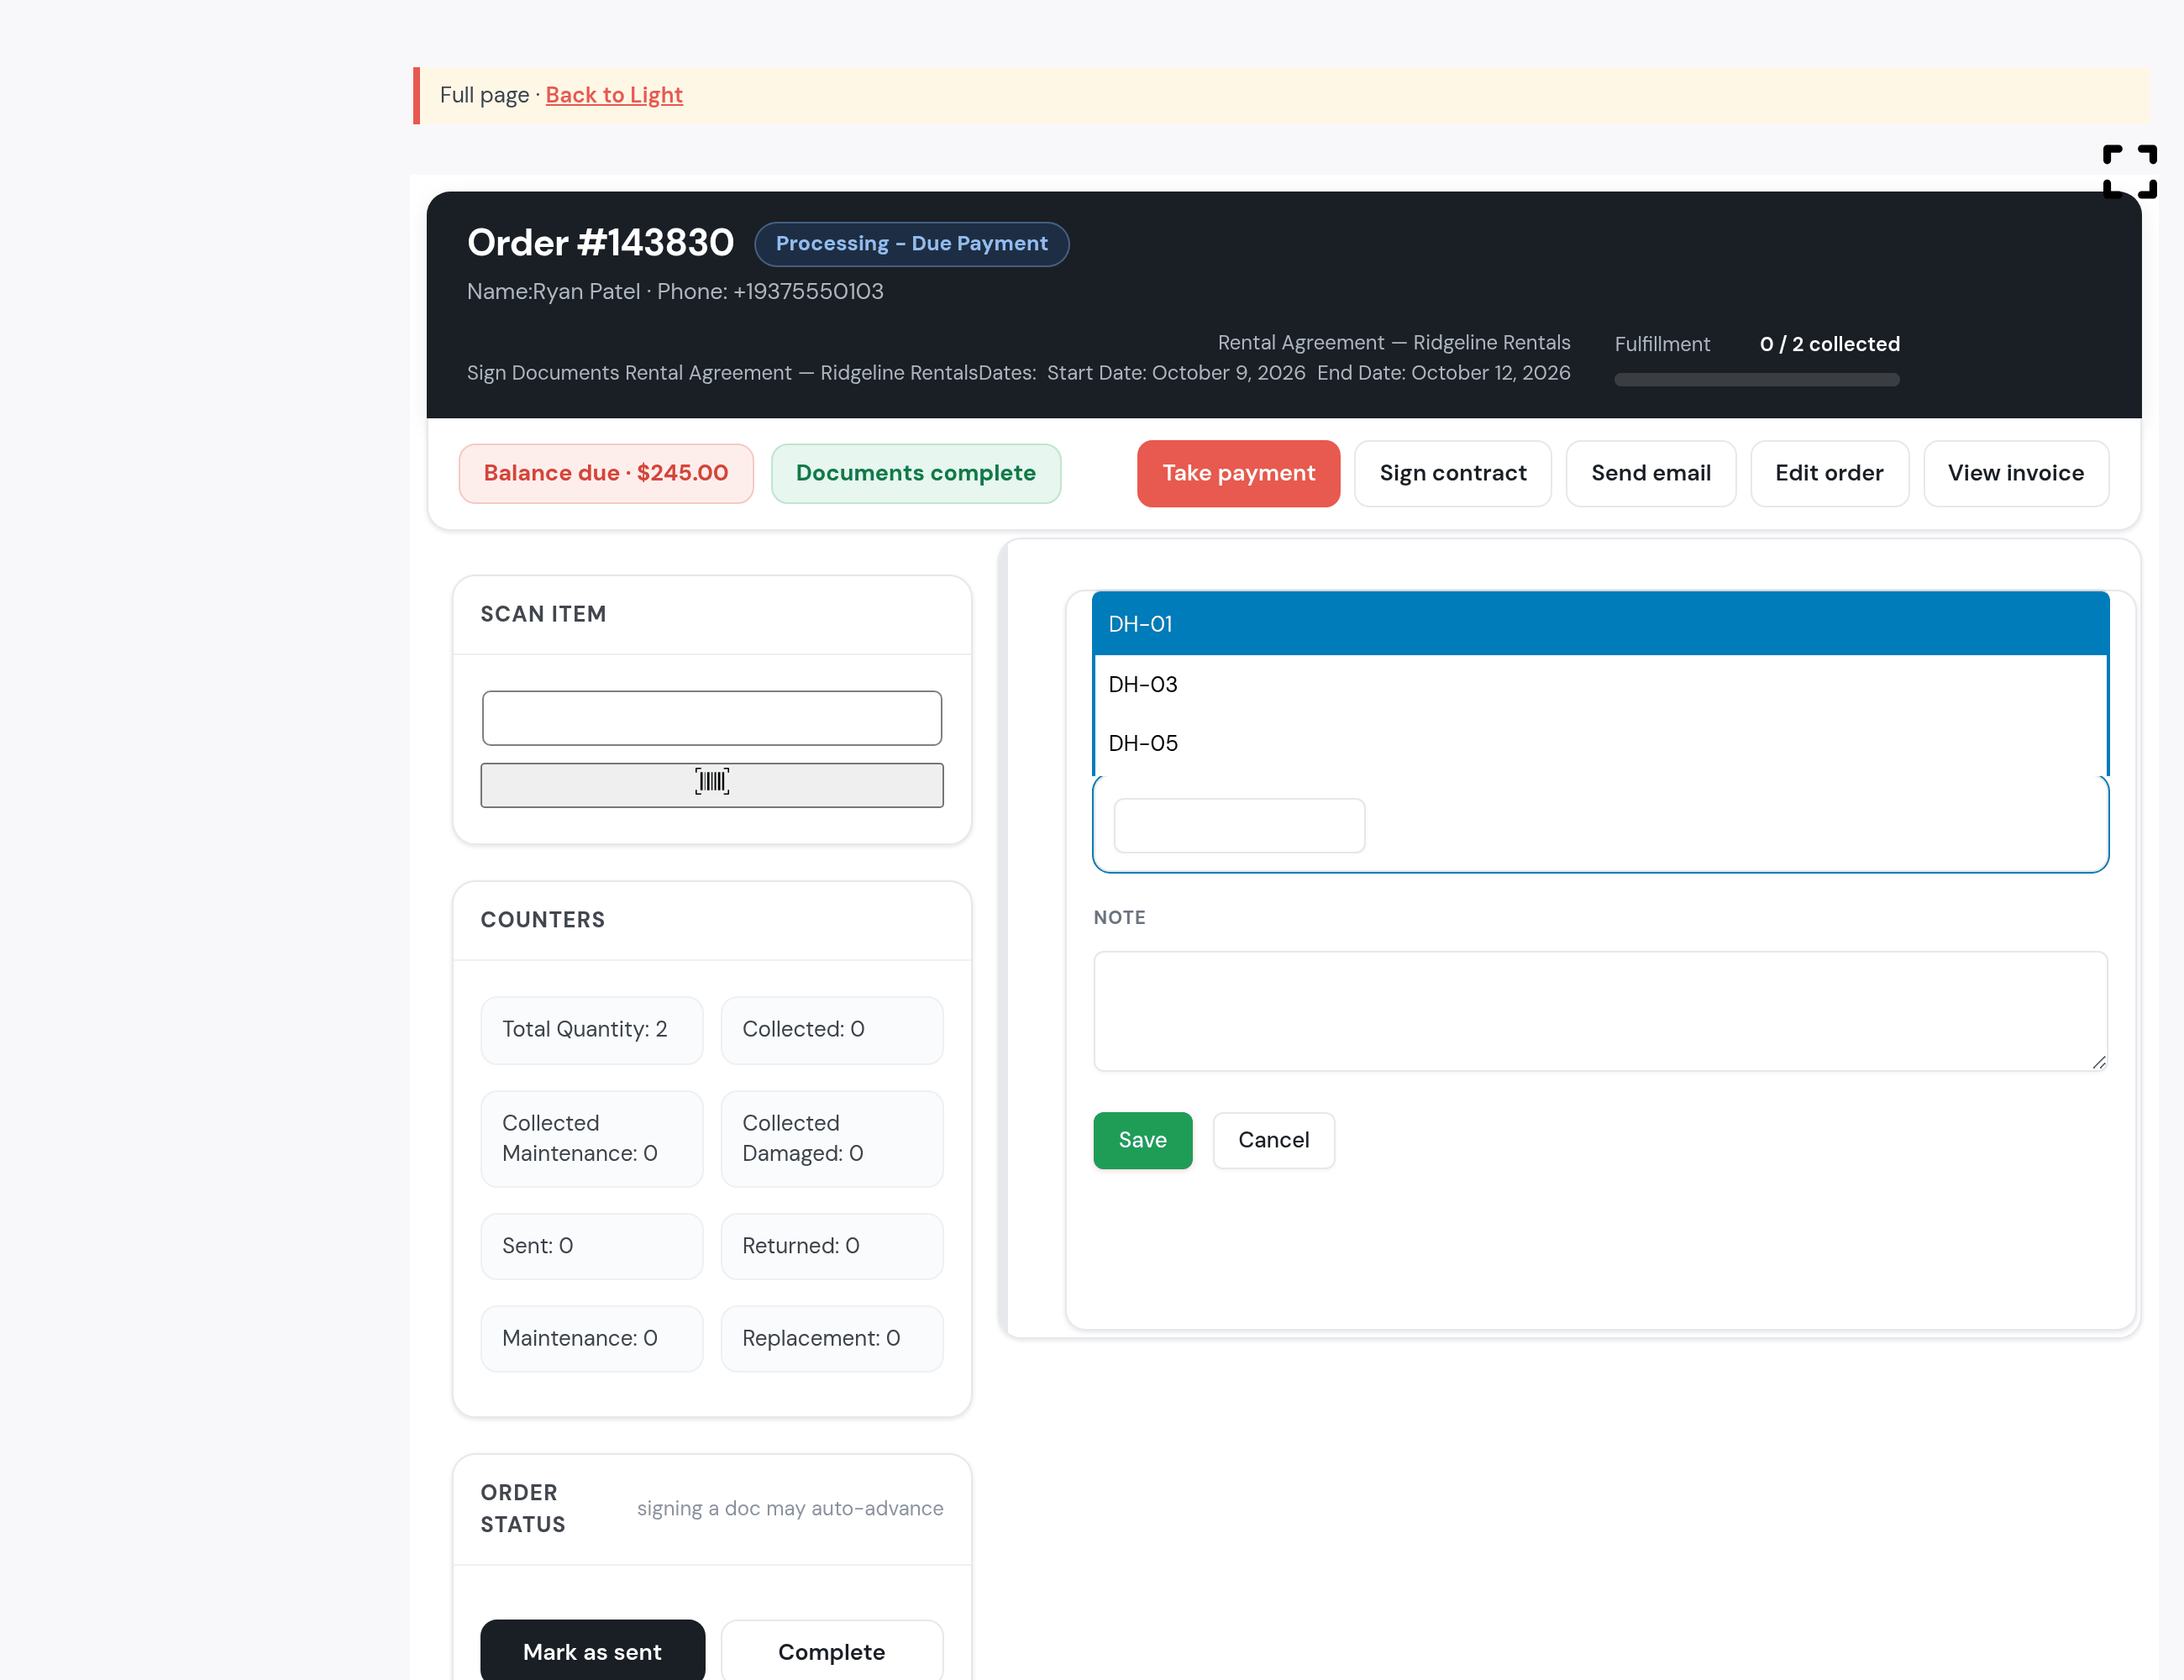Click the Take payment button
The image size is (2184, 1680).
point(1238,473)
